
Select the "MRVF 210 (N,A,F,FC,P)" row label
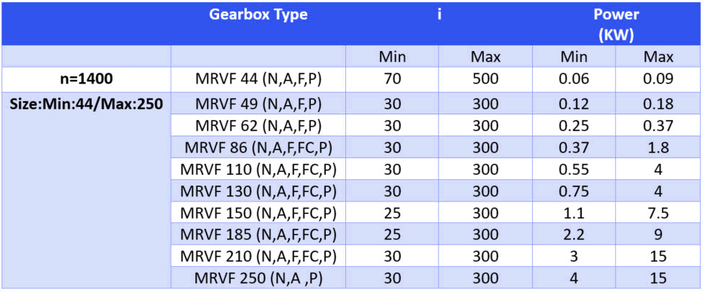[258, 257]
